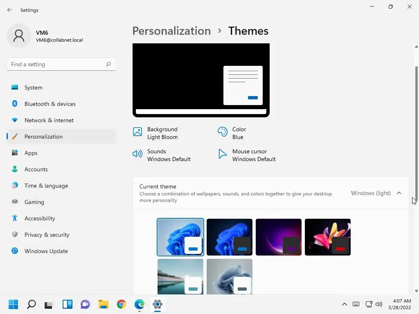The height and width of the screenshot is (314, 419).
Task: Click the scrollbar up arrow
Action: pos(416,47)
